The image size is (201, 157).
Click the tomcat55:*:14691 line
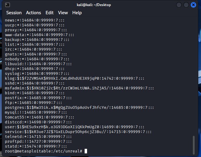(x=40, y=117)
